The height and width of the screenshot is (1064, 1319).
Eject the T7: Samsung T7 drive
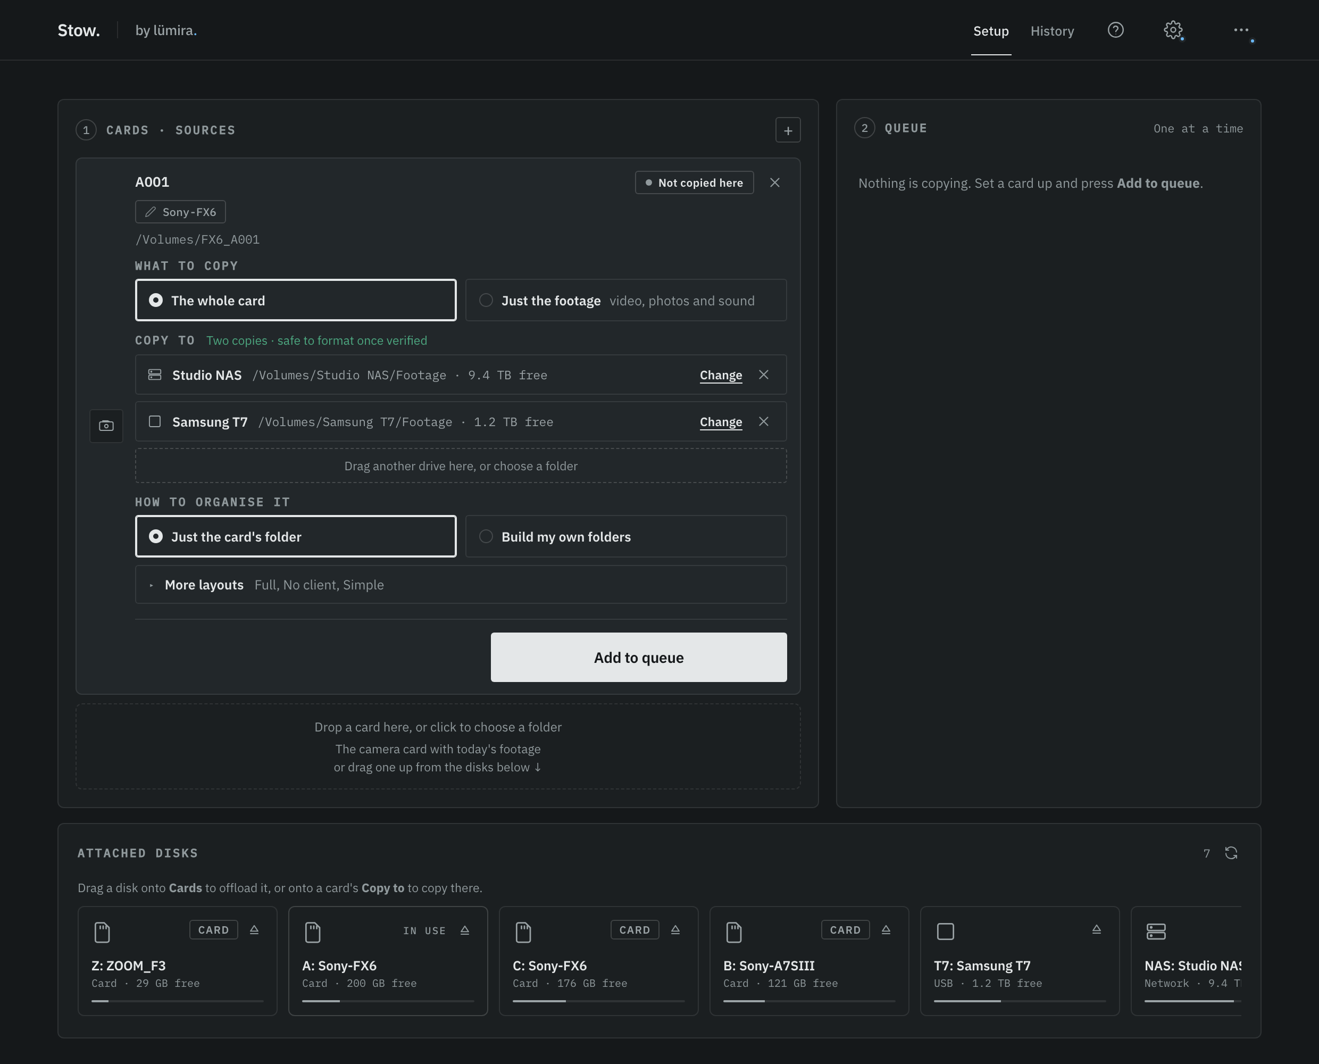1097,930
